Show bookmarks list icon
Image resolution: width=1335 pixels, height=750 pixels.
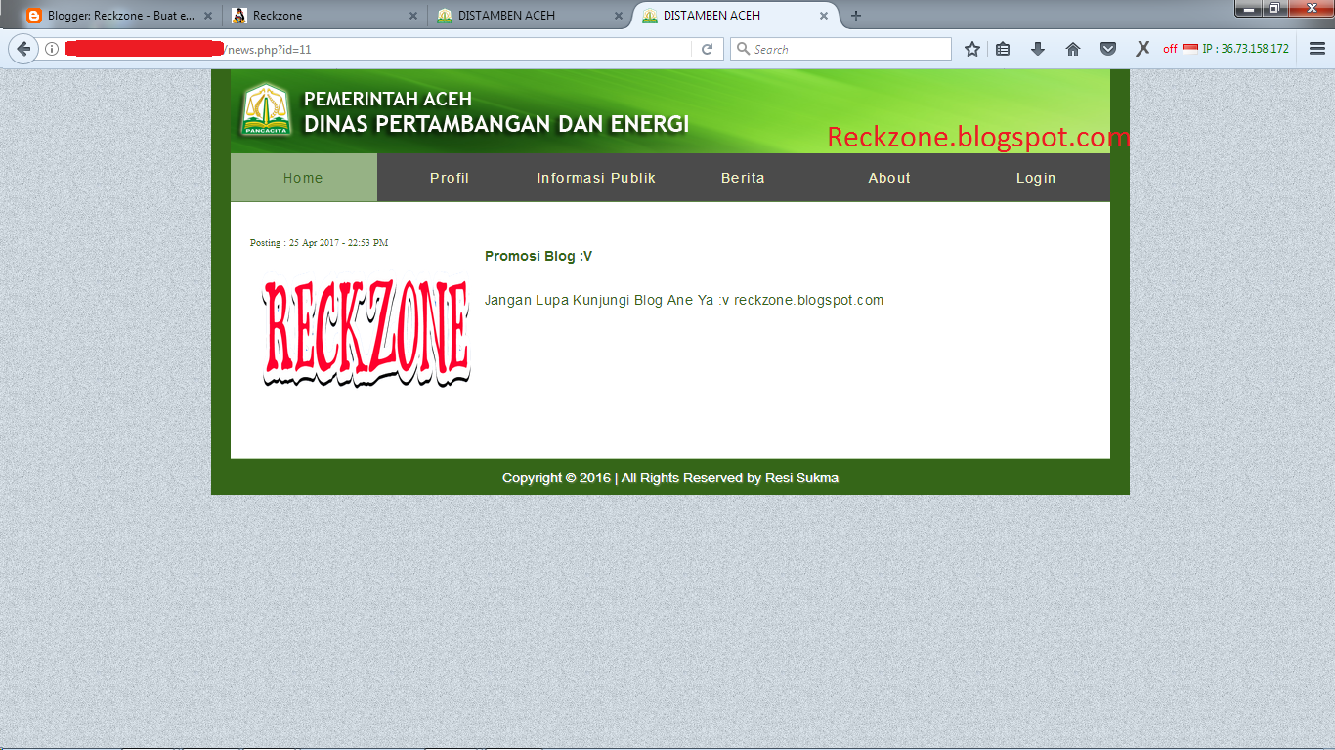coord(1003,49)
